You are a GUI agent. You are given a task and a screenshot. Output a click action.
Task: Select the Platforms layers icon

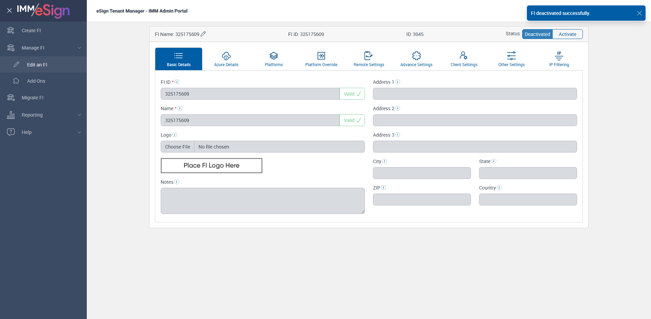point(274,56)
